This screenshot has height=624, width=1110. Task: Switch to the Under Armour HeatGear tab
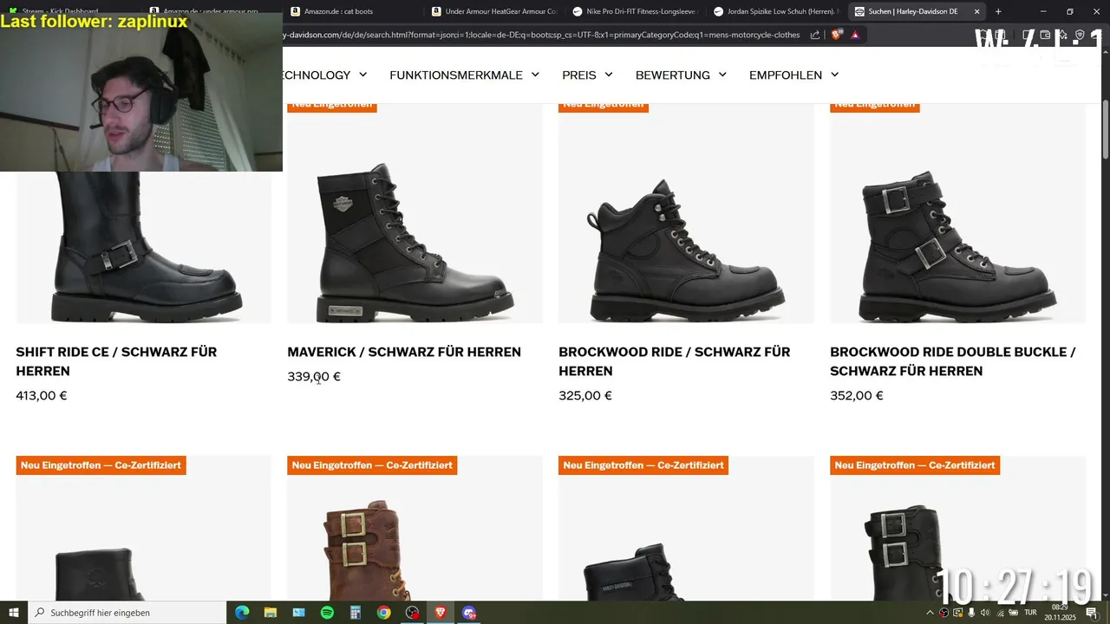pos(493,11)
